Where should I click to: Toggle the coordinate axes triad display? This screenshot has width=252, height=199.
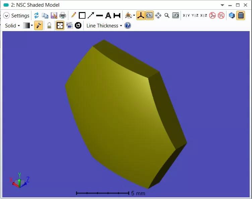(x=141, y=15)
